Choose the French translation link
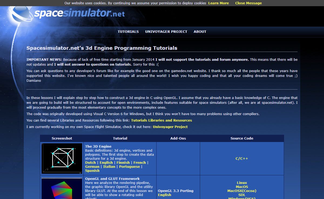Viewport: 324px width, 199px height. coord(140,163)
